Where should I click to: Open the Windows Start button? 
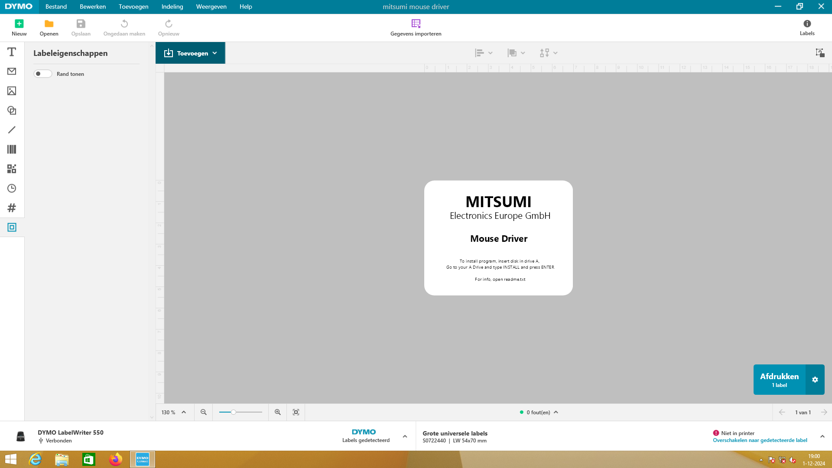(x=11, y=459)
